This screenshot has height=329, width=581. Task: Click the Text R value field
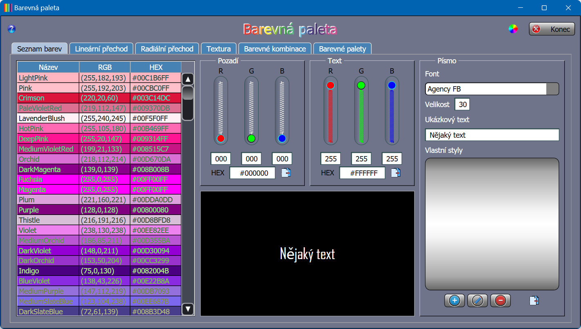click(331, 159)
